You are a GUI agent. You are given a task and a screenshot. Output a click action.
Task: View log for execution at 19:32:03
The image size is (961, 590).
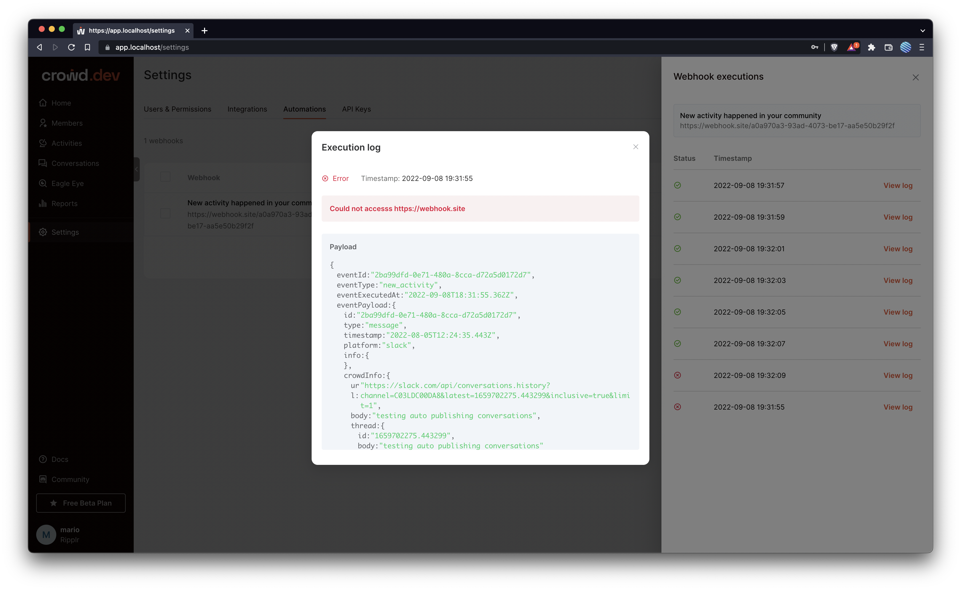tap(898, 280)
